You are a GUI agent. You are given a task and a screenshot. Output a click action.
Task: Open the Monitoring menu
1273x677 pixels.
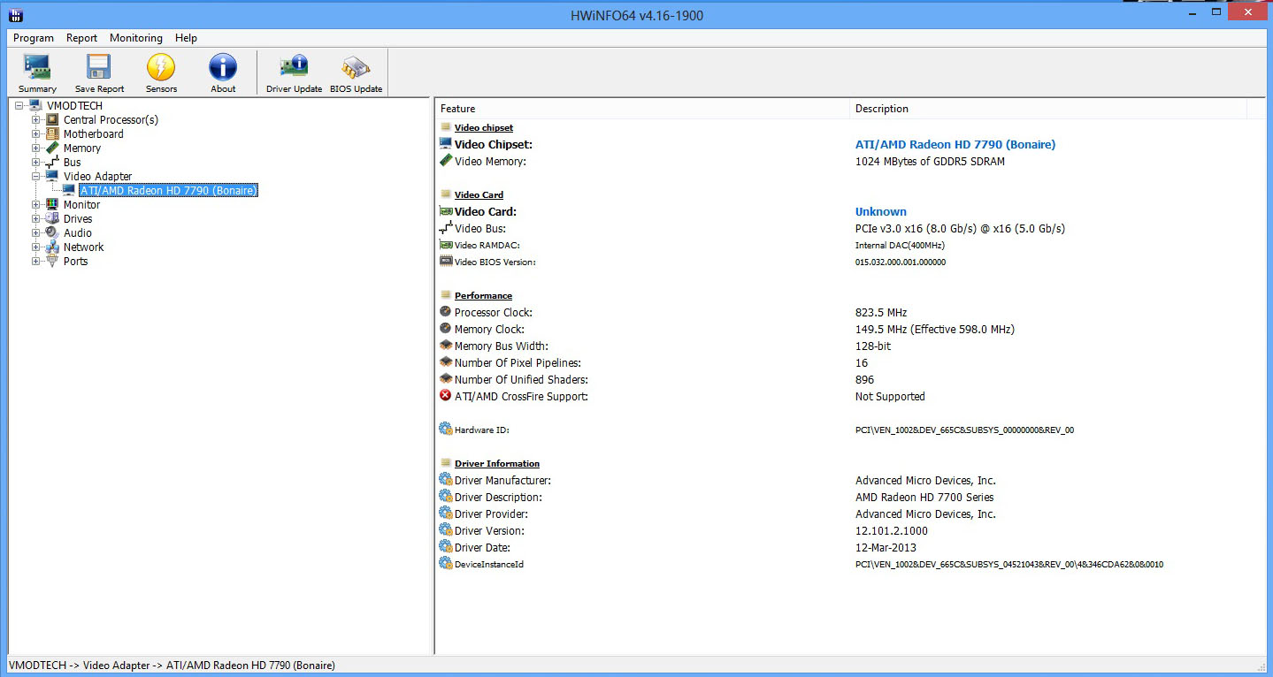click(x=136, y=38)
